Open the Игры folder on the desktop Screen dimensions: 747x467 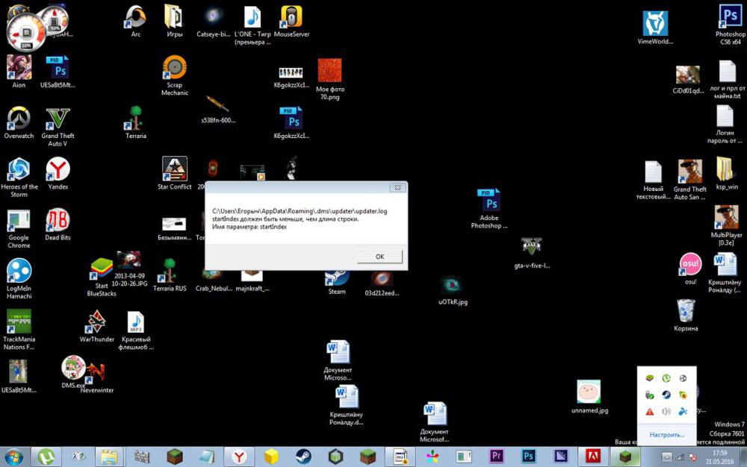point(174,21)
